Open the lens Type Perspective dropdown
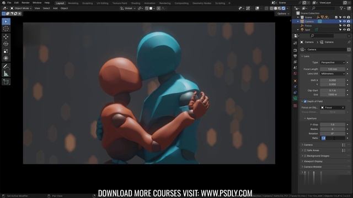The height and width of the screenshot is (198, 353). (x=333, y=63)
